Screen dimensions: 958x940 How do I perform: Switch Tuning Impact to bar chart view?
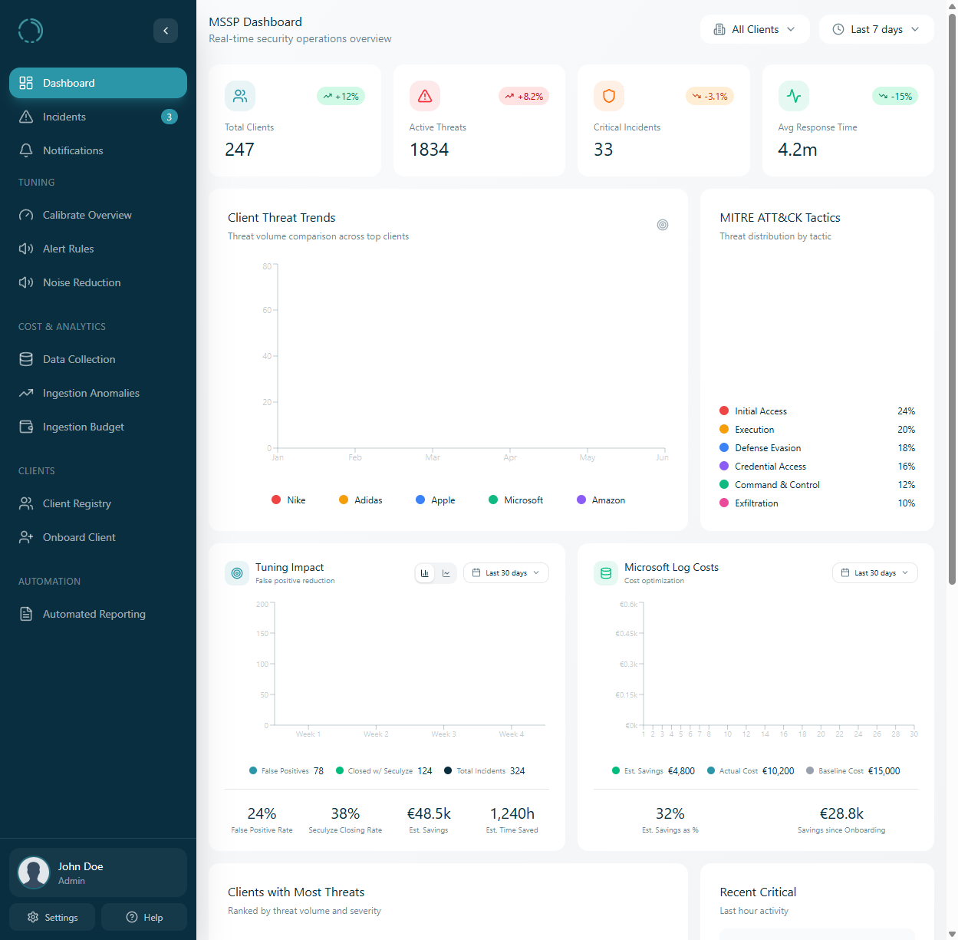pos(425,573)
